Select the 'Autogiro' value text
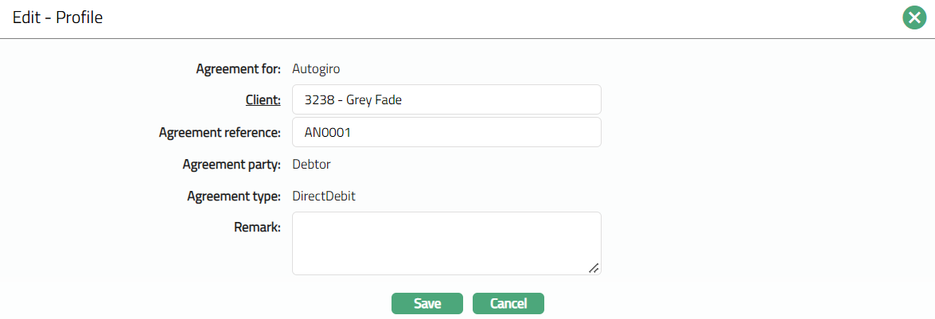 coord(316,69)
